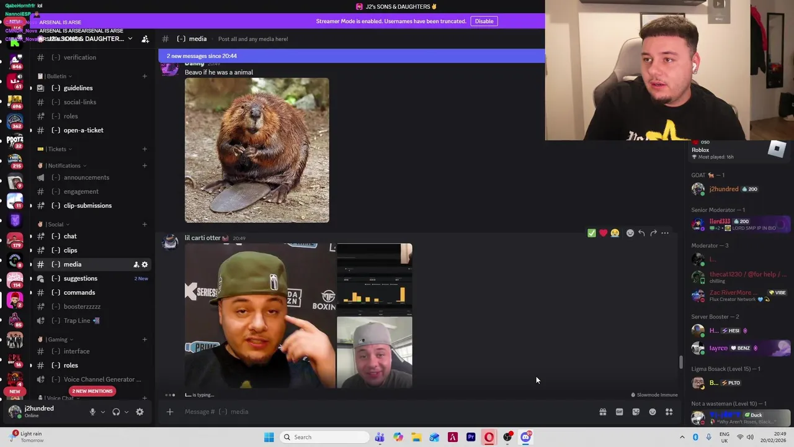This screenshot has height=447, width=794.
Task: Open the apps launcher in message bar
Action: tap(669, 412)
